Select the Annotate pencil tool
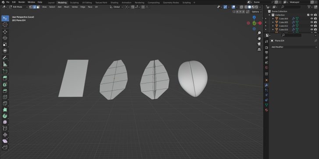This screenshot has height=159, width=319. tap(5, 58)
